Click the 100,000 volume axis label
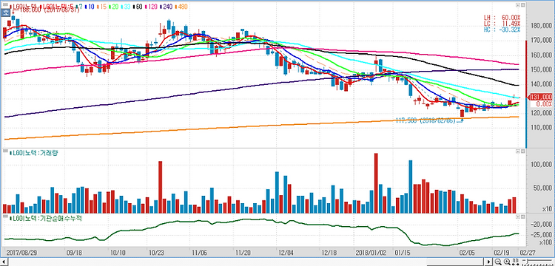Viewport: 555px width, 266px height. (x=541, y=165)
